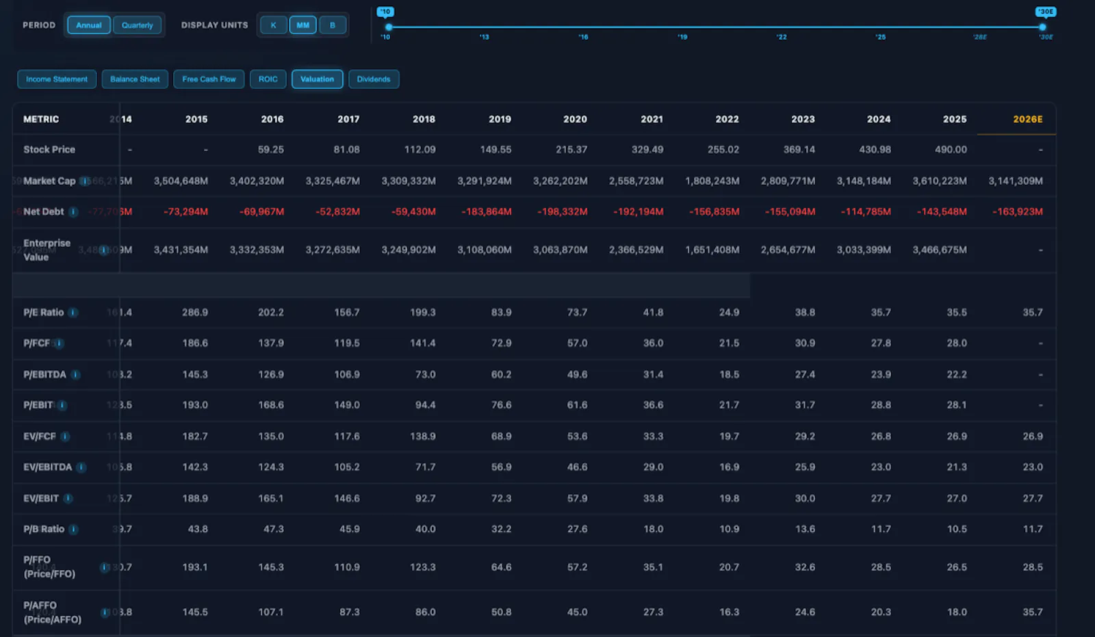The width and height of the screenshot is (1095, 637).
Task: Click the info icon next to P/E Ratio
Action: tap(73, 313)
